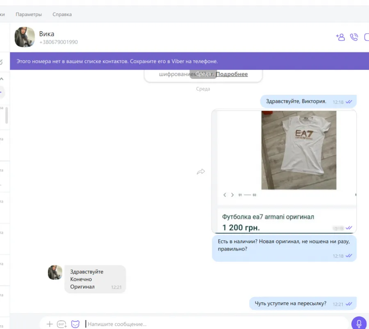Go to next photo in listing preview
This screenshot has width=369, height=329.
click(232, 195)
